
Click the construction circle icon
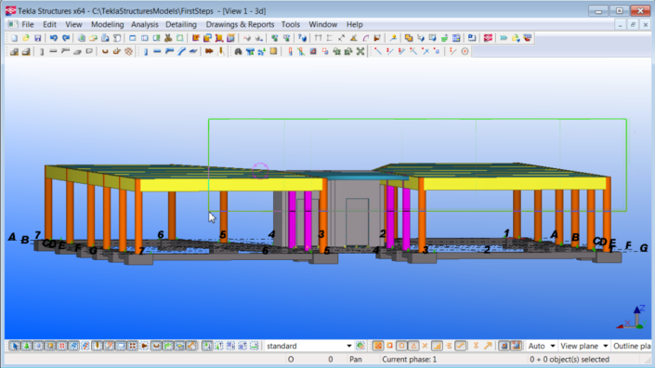point(465,51)
